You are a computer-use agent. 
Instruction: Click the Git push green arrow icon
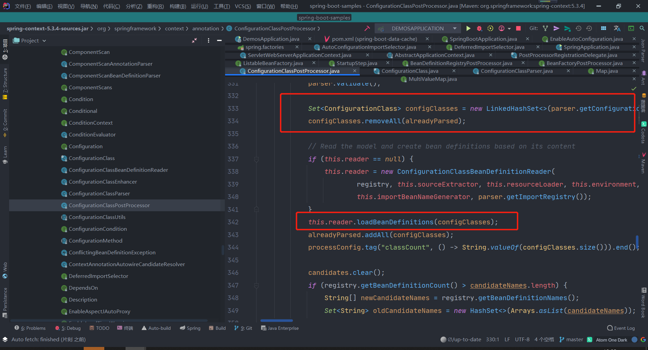567,28
